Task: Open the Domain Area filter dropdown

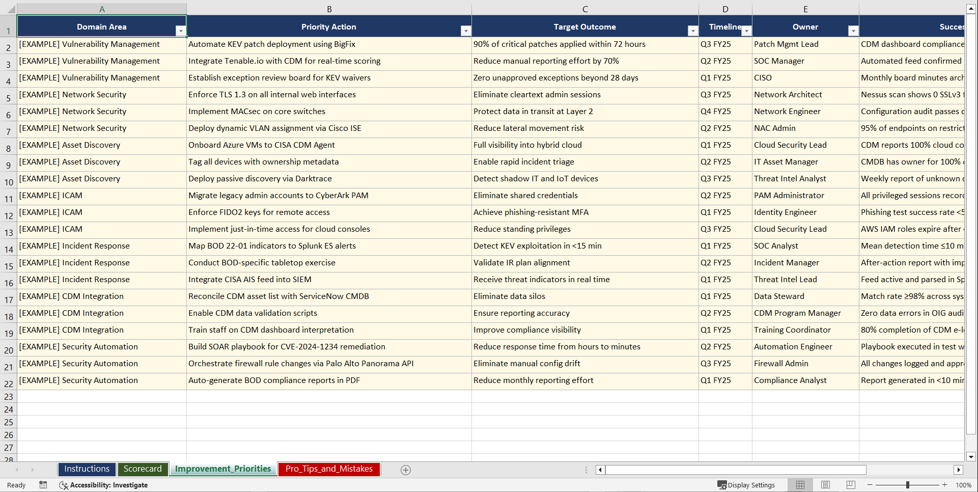Action: pyautogui.click(x=181, y=31)
